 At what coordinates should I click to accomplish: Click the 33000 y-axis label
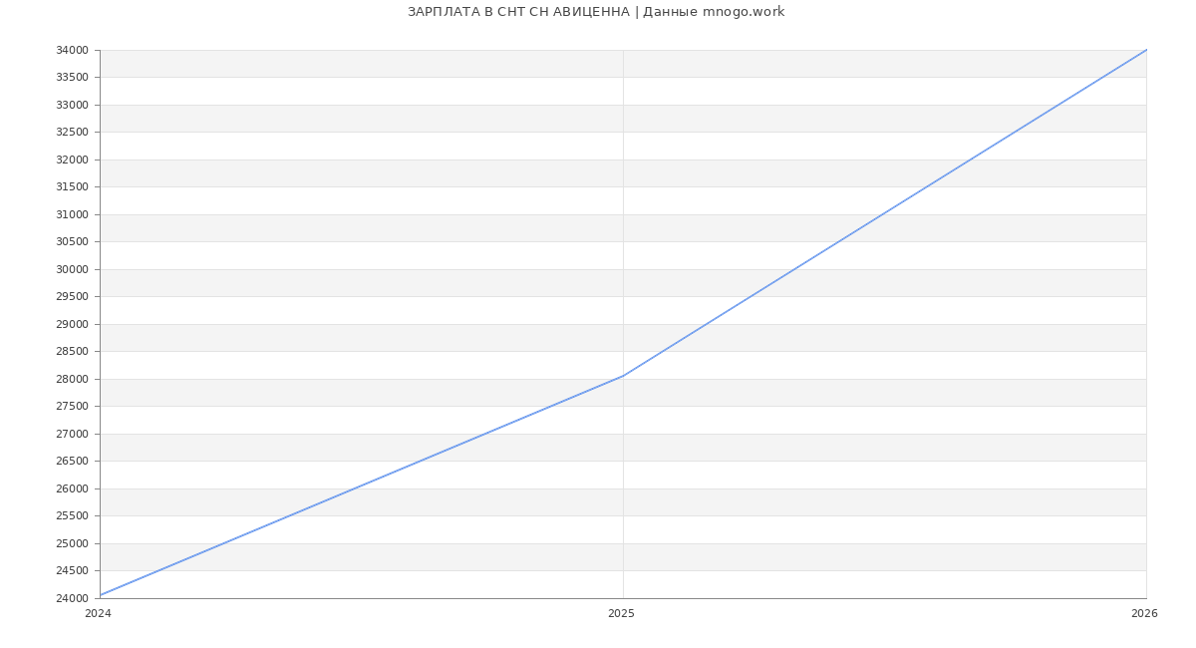tap(72, 105)
